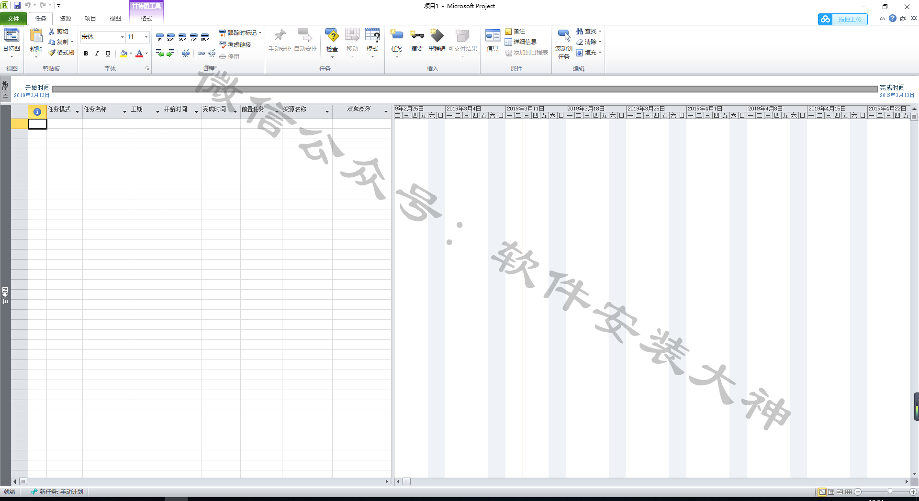Open 开始时间 column filter dropdown
Screen dimensions: 919x501
[x=196, y=112]
